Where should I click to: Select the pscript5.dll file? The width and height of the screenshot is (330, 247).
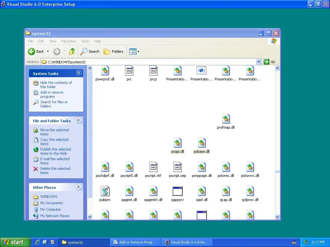click(129, 170)
